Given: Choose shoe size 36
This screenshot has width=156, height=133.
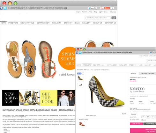Looking at the screenshot, I should [143, 117].
